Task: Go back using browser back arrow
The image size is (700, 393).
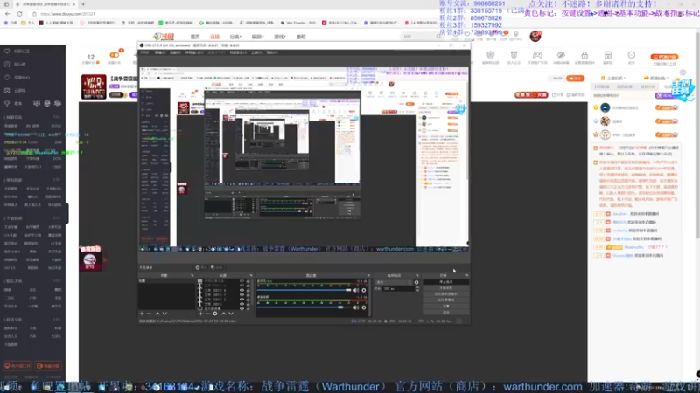Action: click(8, 14)
